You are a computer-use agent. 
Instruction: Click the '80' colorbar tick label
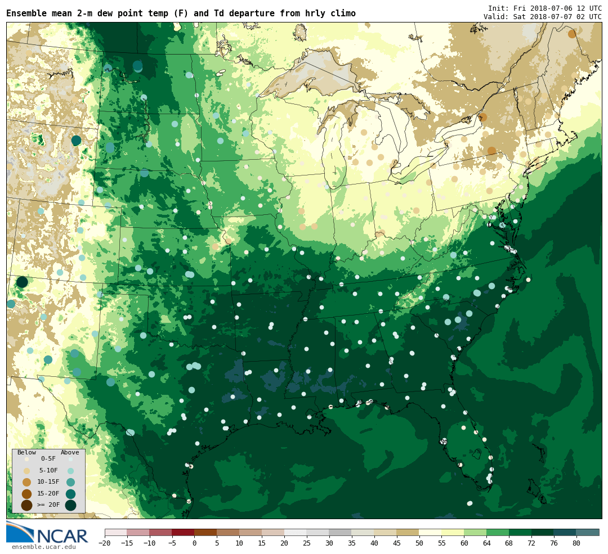[x=576, y=543]
